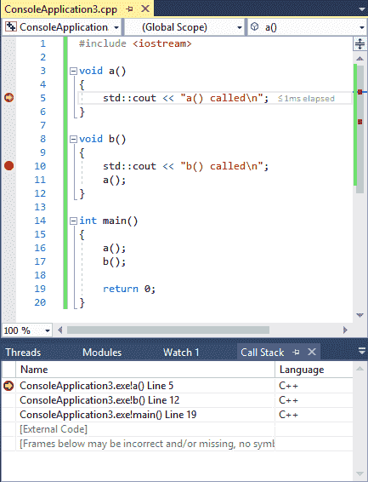The width and height of the screenshot is (368, 482).
Task: Collapse the void a() function
Action: click(73, 72)
